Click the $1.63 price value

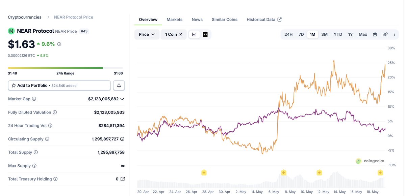coord(21,44)
